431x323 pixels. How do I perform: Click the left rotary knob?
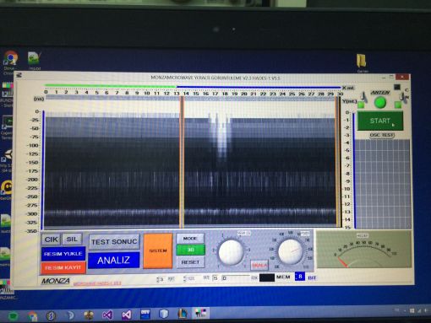[231, 252]
